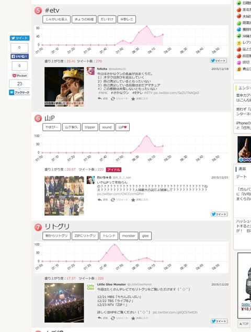The width and height of the screenshot is (251, 332).
Task: Open the concert crowd tweet thumbnail
Action: (64, 303)
